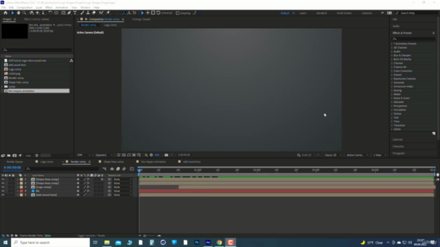Viewport: 440px width, 247px height.
Task: Select the Puppet Pin tool
Action: click(108, 13)
